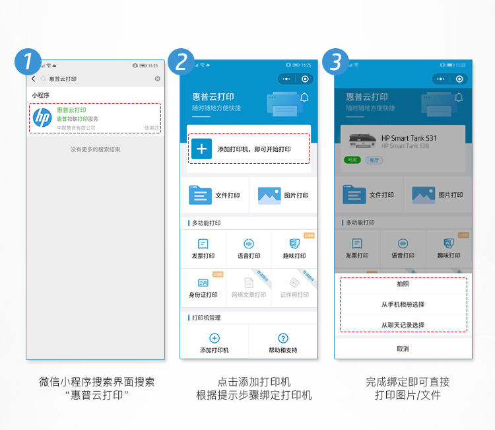This screenshot has width=495, height=430.
Task: Open 帮助和支持 help and support
Action: tap(282, 342)
